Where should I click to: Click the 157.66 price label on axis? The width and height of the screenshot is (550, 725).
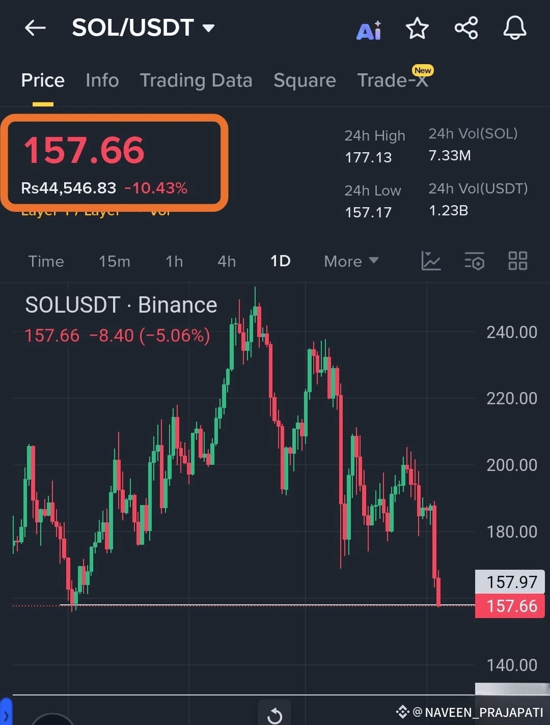pyautogui.click(x=510, y=606)
